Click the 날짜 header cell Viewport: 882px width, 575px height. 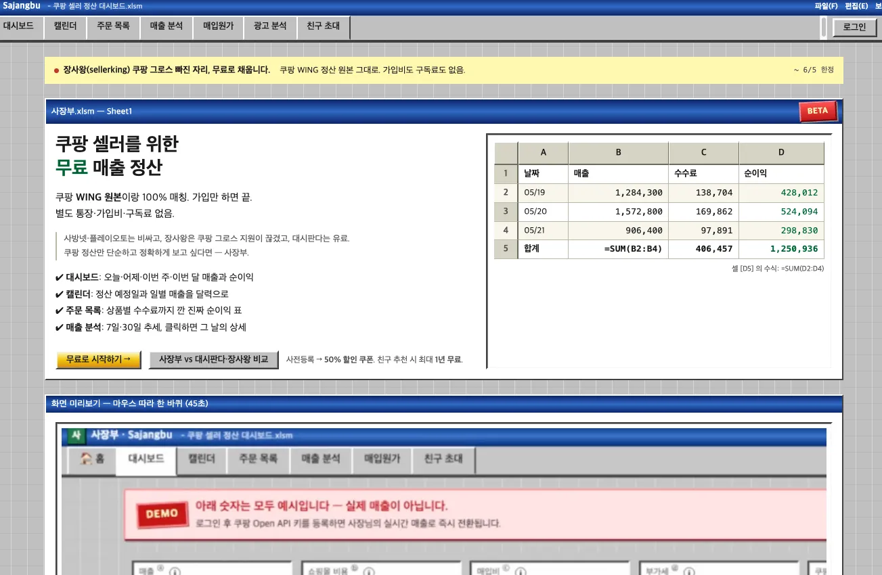click(x=543, y=173)
